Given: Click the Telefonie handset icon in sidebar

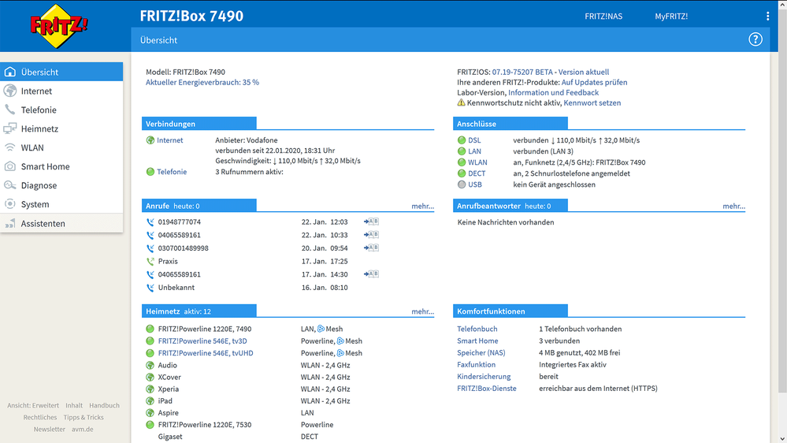Looking at the screenshot, I should click(x=10, y=110).
